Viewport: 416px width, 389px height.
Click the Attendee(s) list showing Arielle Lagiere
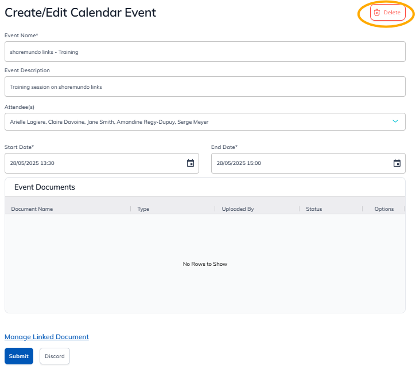109,122
